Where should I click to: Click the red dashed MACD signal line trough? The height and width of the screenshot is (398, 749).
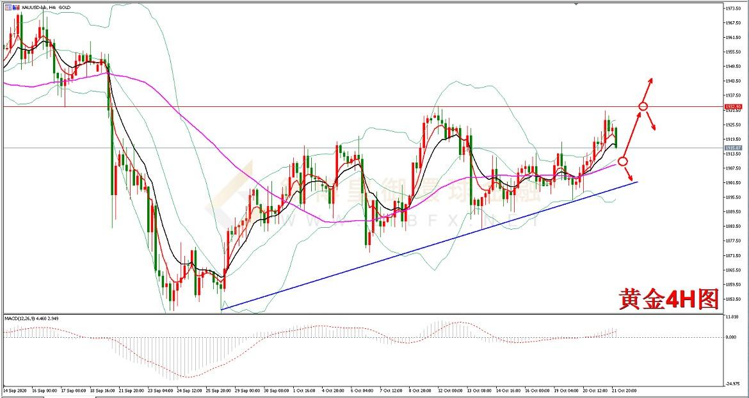(x=181, y=377)
